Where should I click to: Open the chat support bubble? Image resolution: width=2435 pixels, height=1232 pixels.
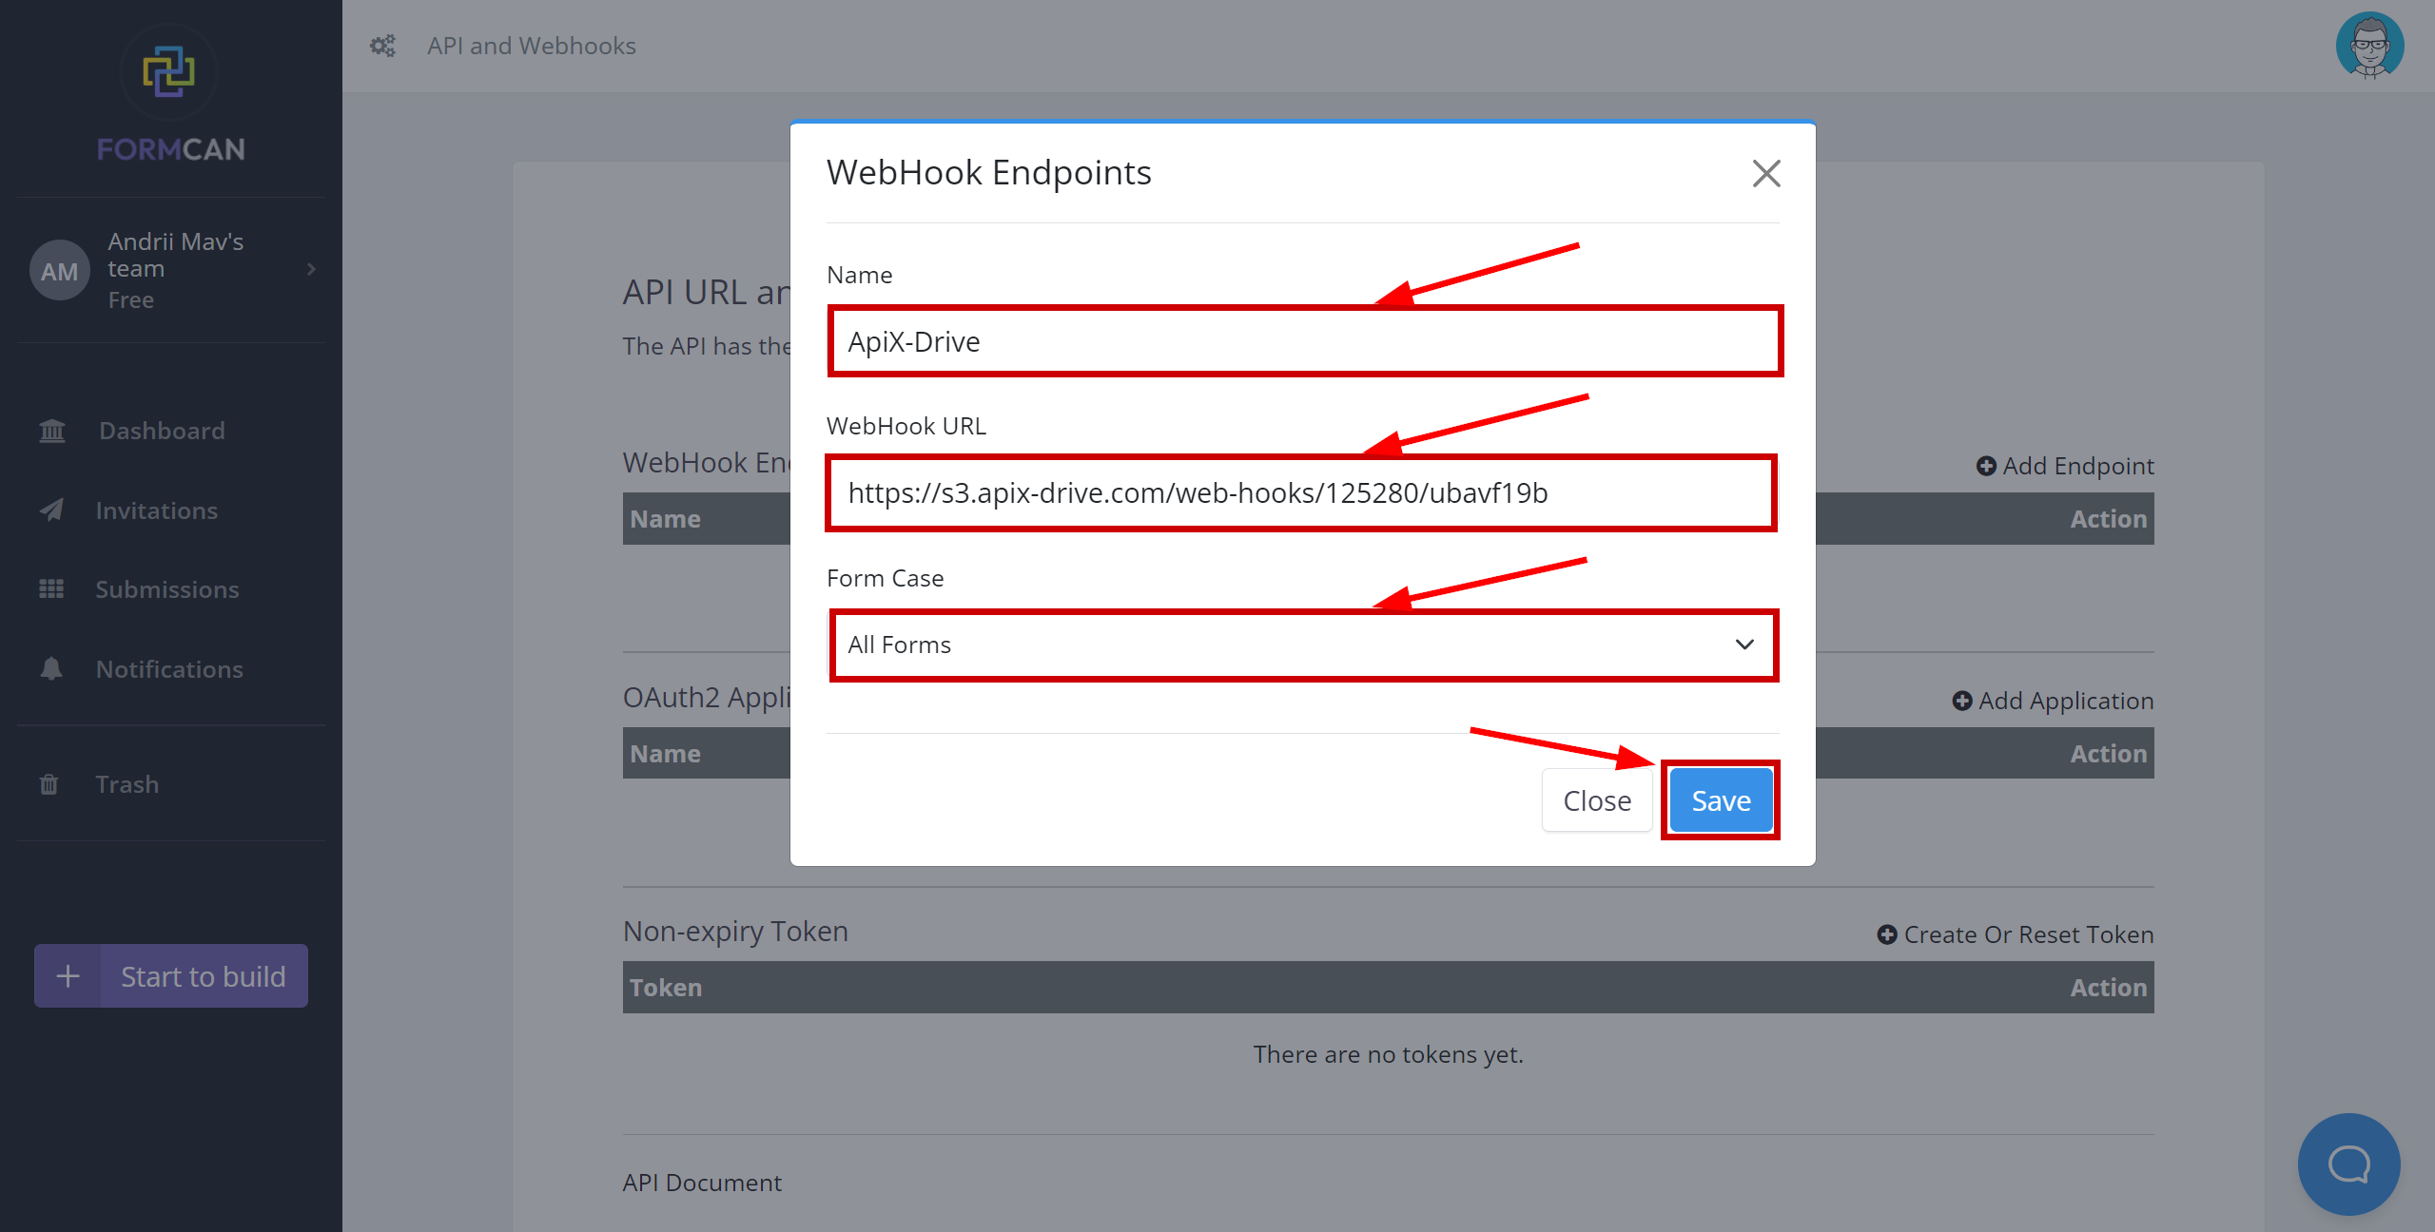(x=2348, y=1164)
